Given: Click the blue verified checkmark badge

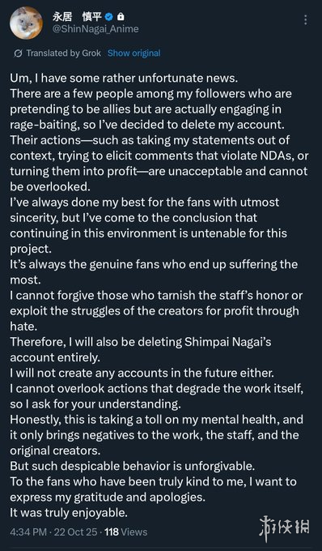Looking at the screenshot, I should pyautogui.click(x=108, y=16).
